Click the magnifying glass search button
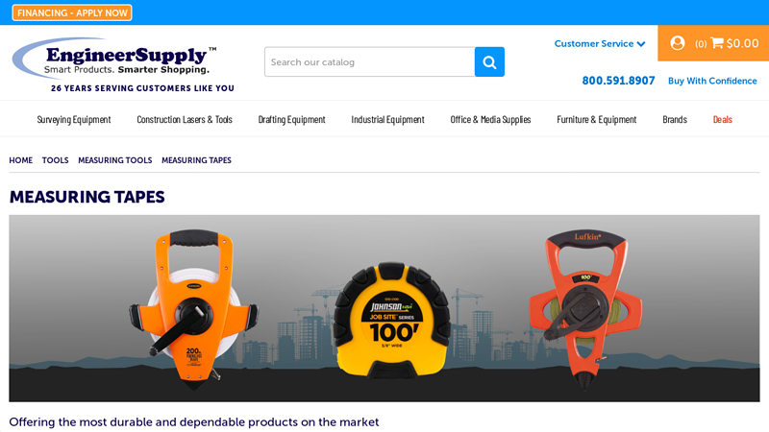 pyautogui.click(x=489, y=62)
